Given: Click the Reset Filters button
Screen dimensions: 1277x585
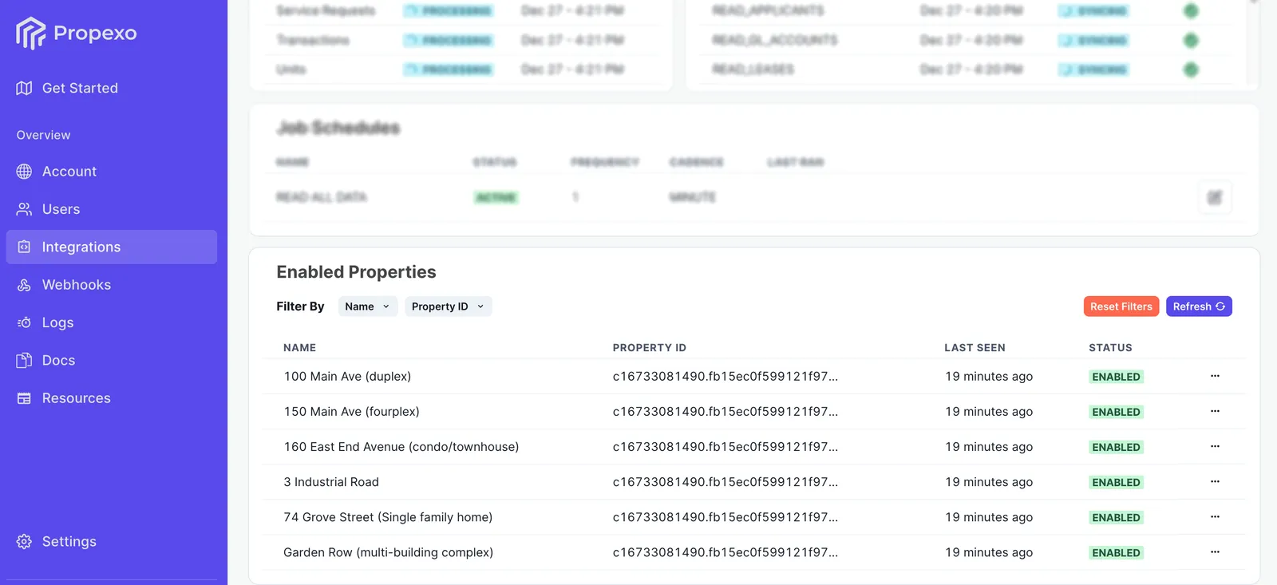Looking at the screenshot, I should click(1121, 306).
